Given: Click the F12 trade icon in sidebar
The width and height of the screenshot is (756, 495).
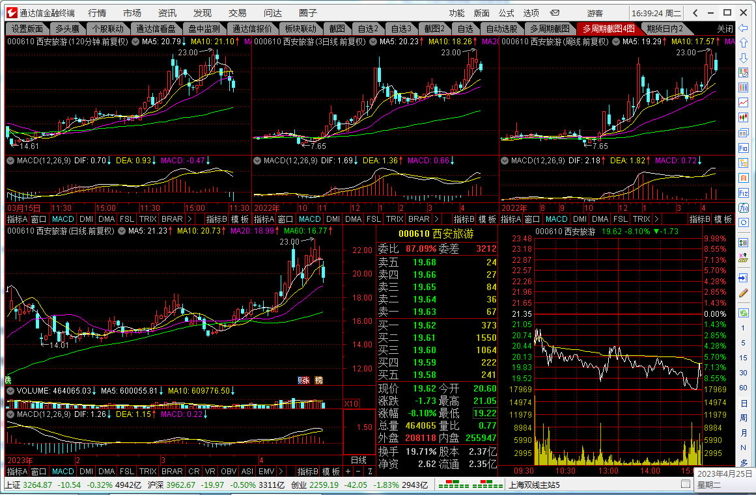Looking at the screenshot, I should [744, 193].
